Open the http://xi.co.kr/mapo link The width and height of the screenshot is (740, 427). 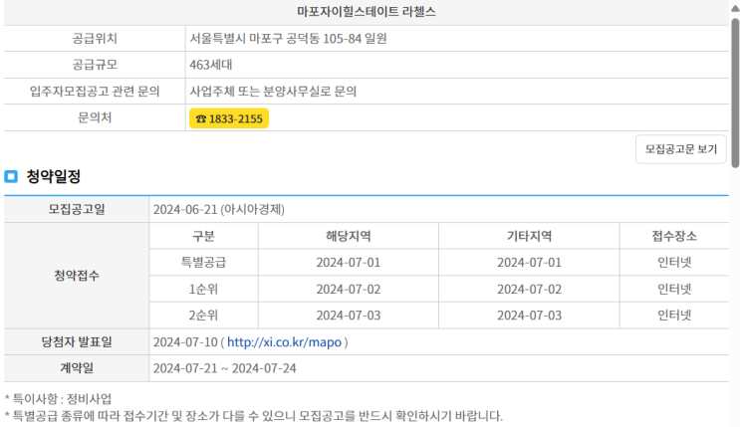tap(284, 342)
